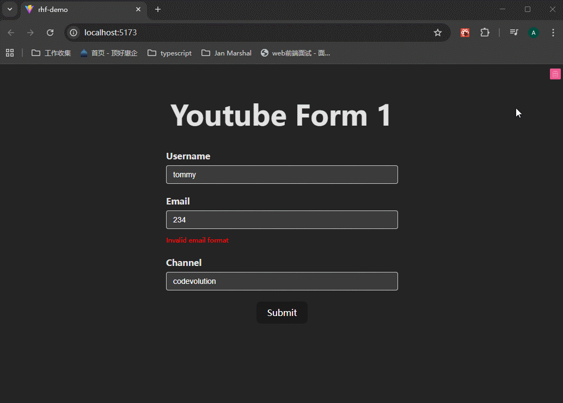This screenshot has height=403, width=563.
Task: Click the red extension icon in toolbar
Action: (465, 33)
